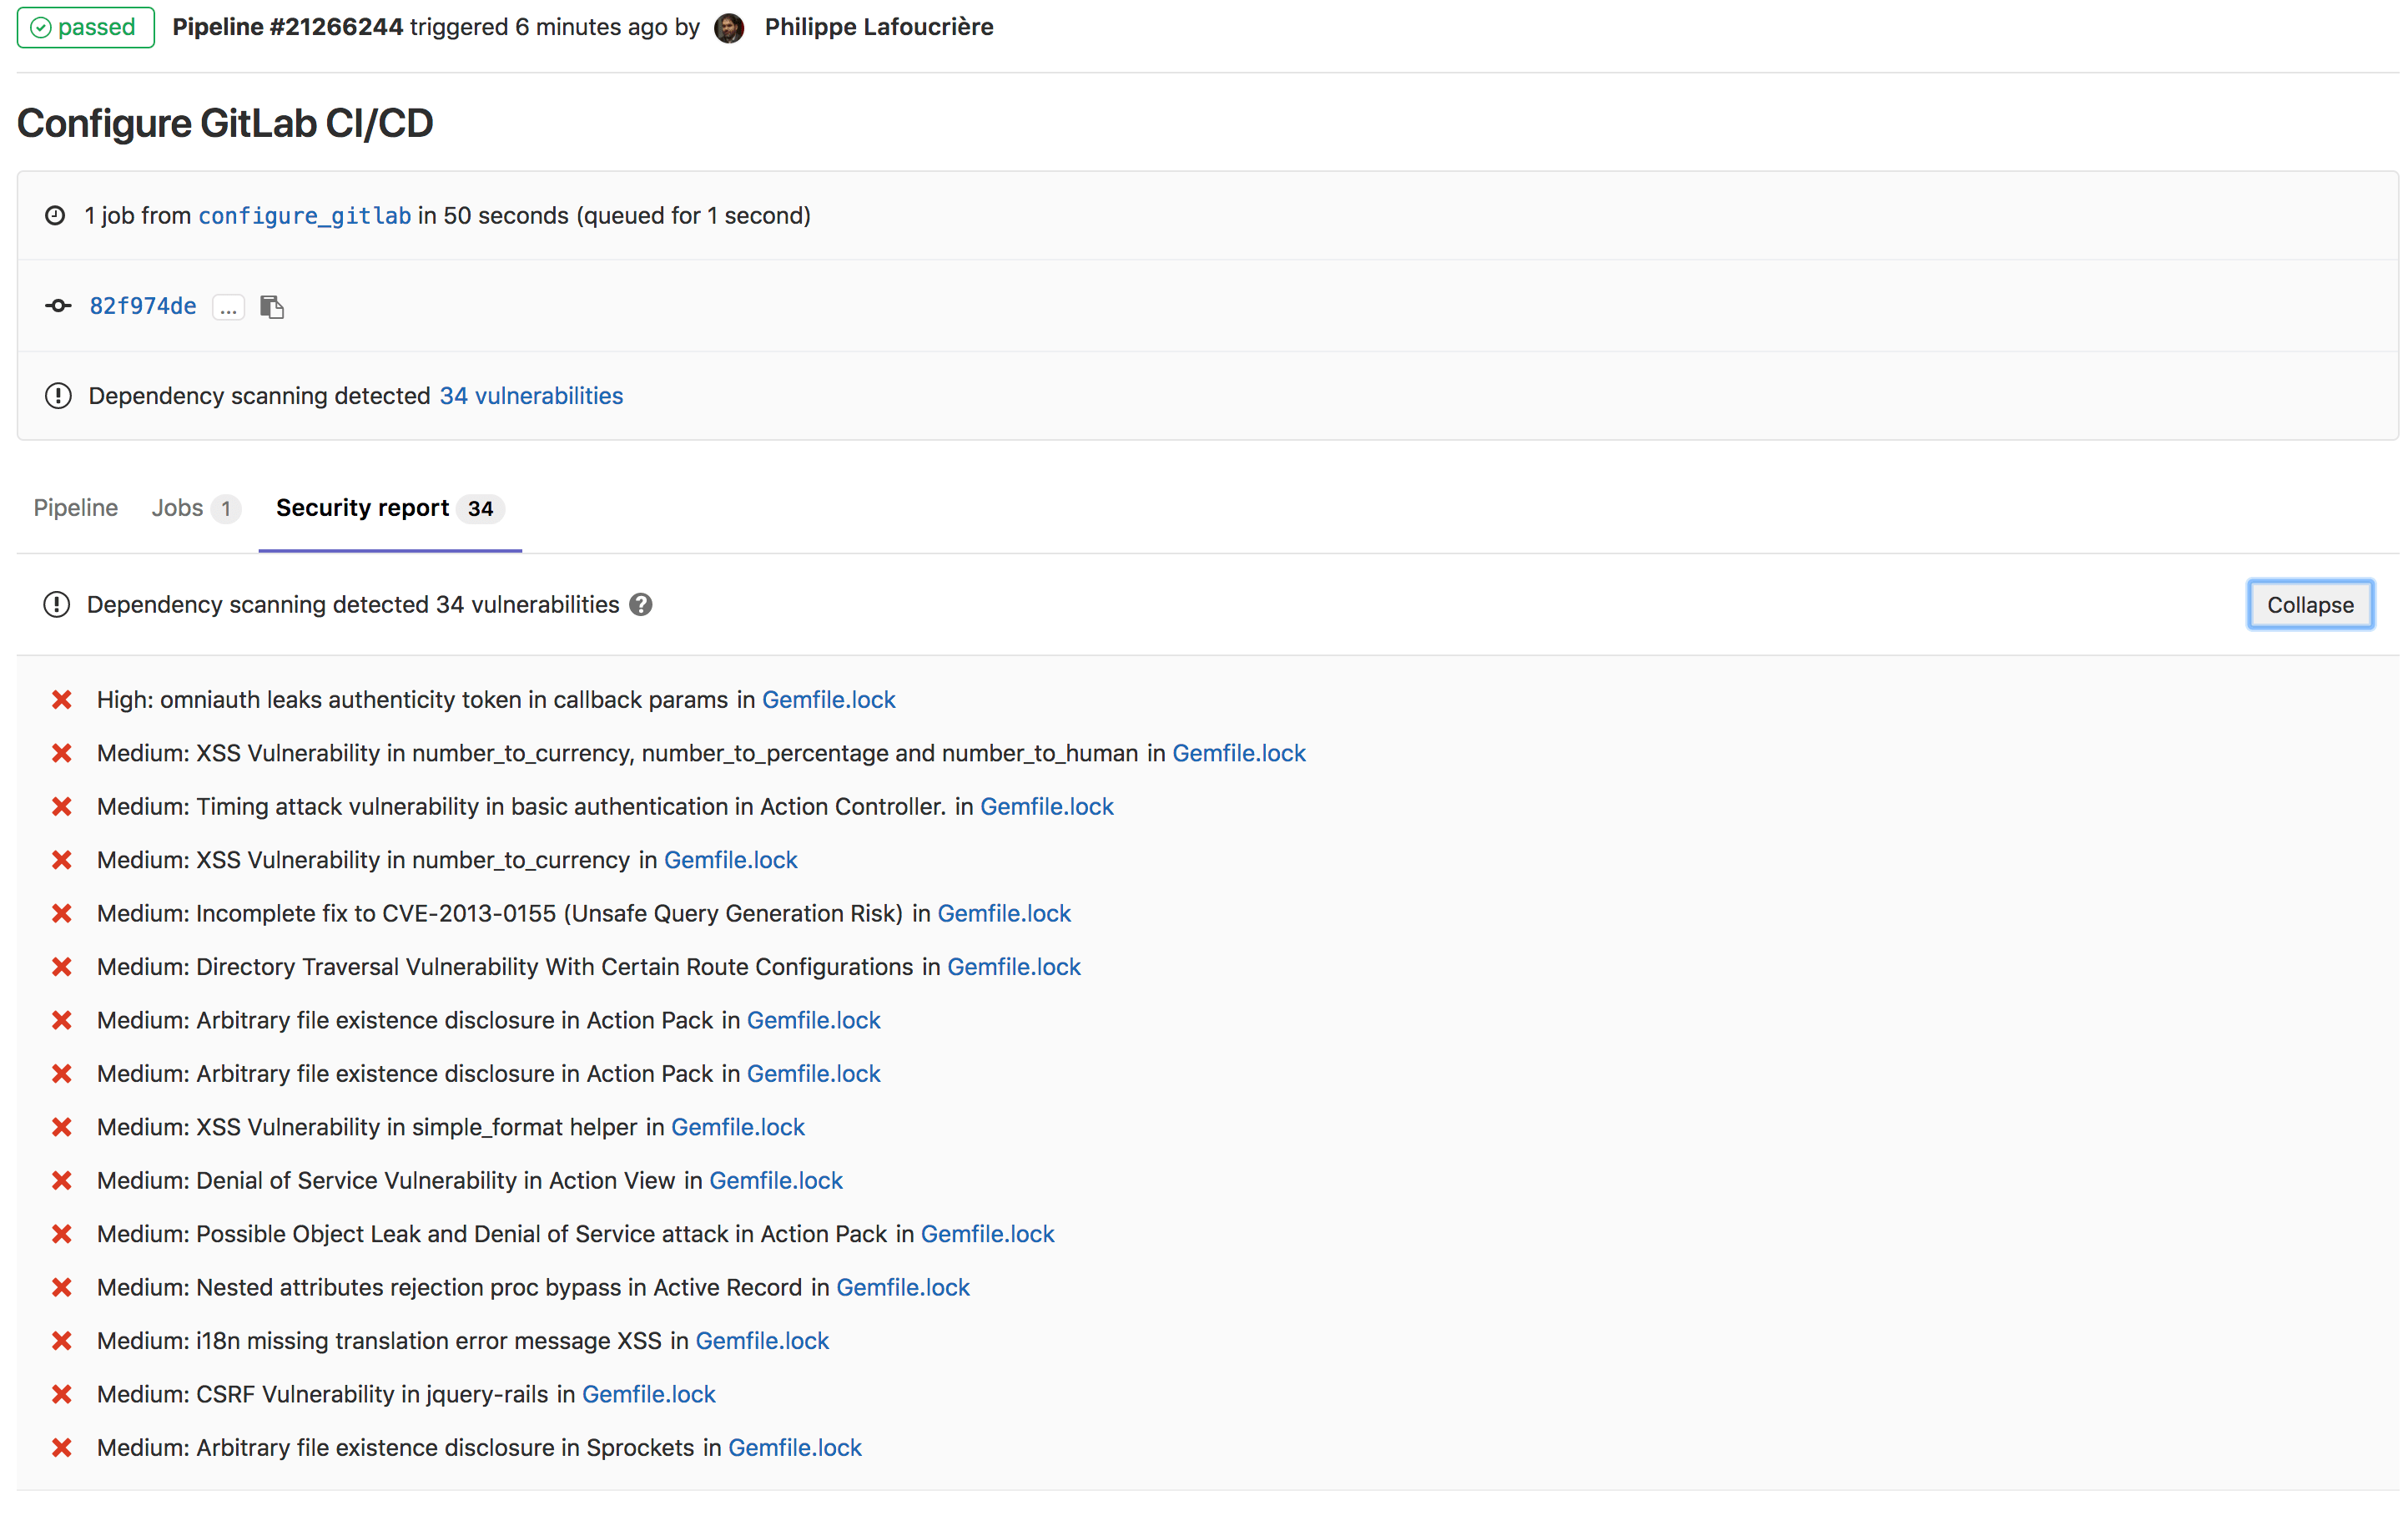This screenshot has width=2408, height=1516.
Task: Switch to the Pipeline tab
Action: coord(76,508)
